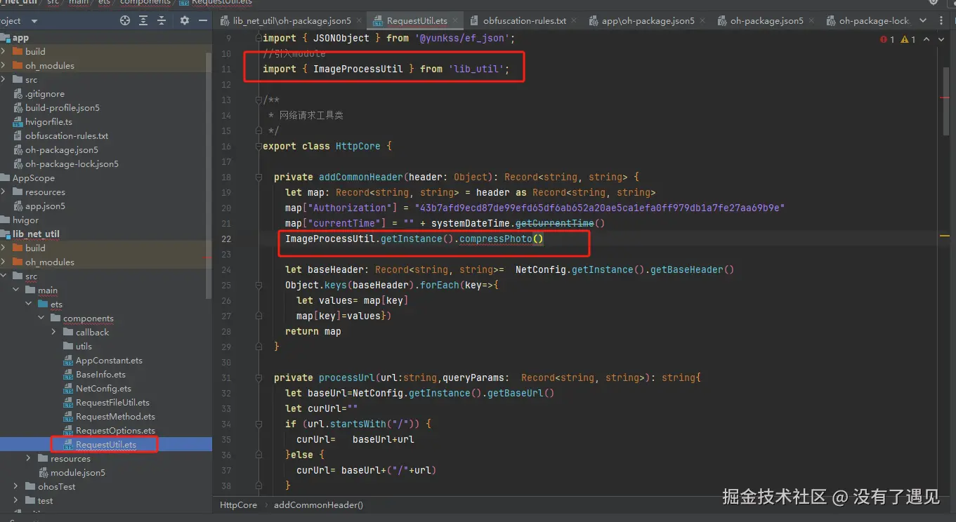Fold the addCommonHeader method at line 18

pyautogui.click(x=258, y=177)
